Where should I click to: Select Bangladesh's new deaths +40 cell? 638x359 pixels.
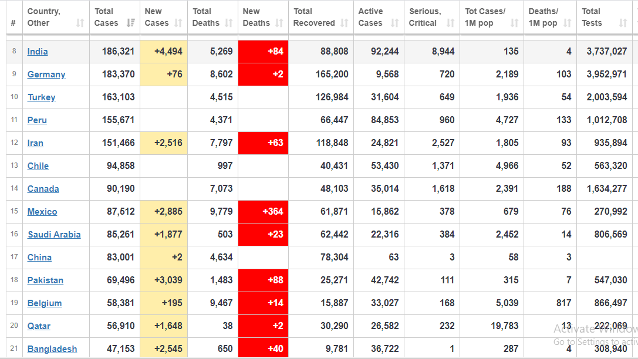pyautogui.click(x=264, y=348)
